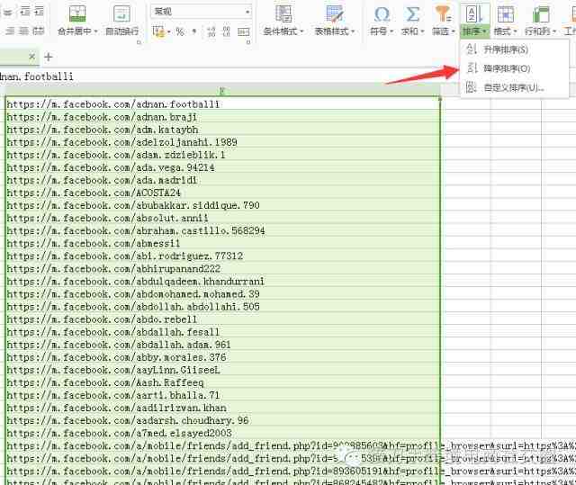The image size is (576, 485).
Task: Click the Sort (排序) A-Z icon
Action: click(x=474, y=14)
